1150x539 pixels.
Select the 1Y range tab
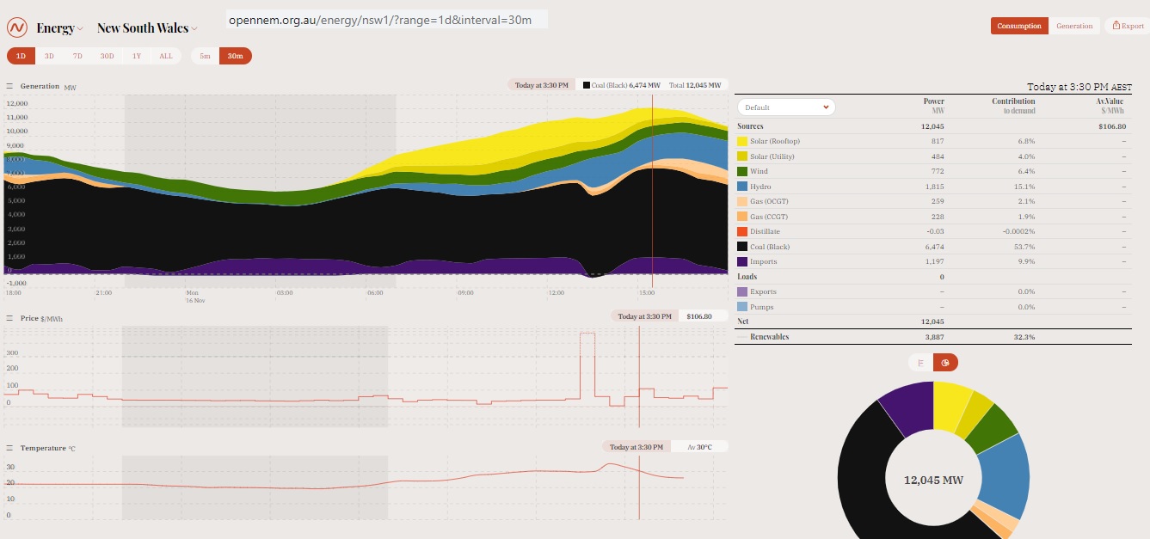(136, 56)
